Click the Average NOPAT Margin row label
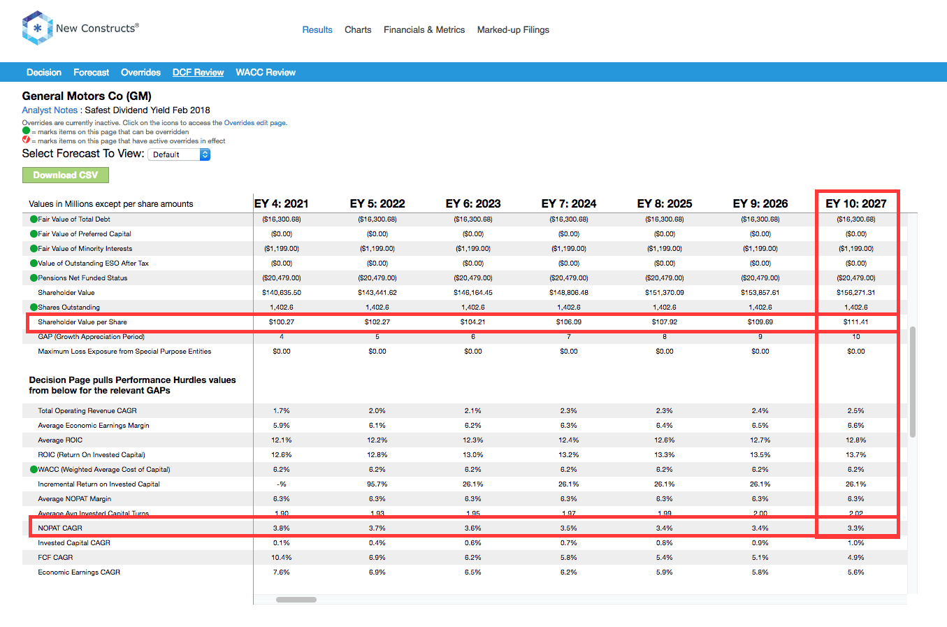This screenshot has height=627, width=947. 74,499
